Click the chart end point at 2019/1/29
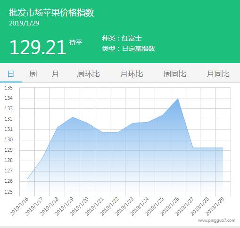 [223, 148]
